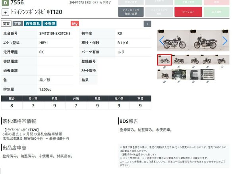Open the link icon under the dark label-plate thumbnail
232x174 pixels.
click(x=193, y=82)
